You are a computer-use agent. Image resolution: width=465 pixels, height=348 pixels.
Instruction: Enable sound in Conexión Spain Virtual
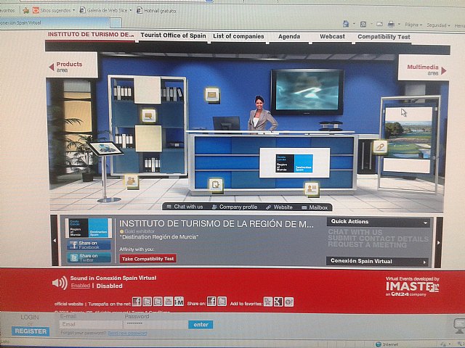pyautogui.click(x=80, y=286)
